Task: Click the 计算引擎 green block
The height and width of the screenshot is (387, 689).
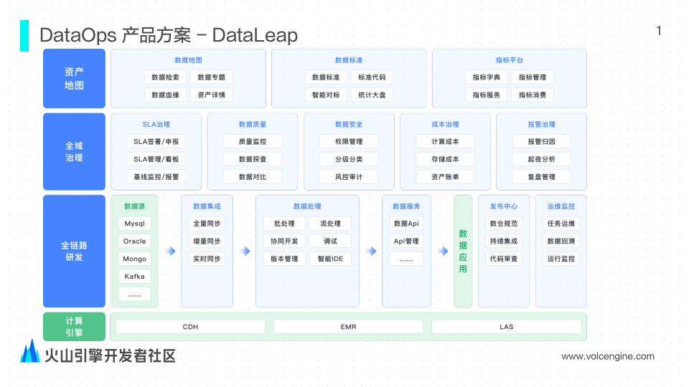Action: [x=74, y=327]
